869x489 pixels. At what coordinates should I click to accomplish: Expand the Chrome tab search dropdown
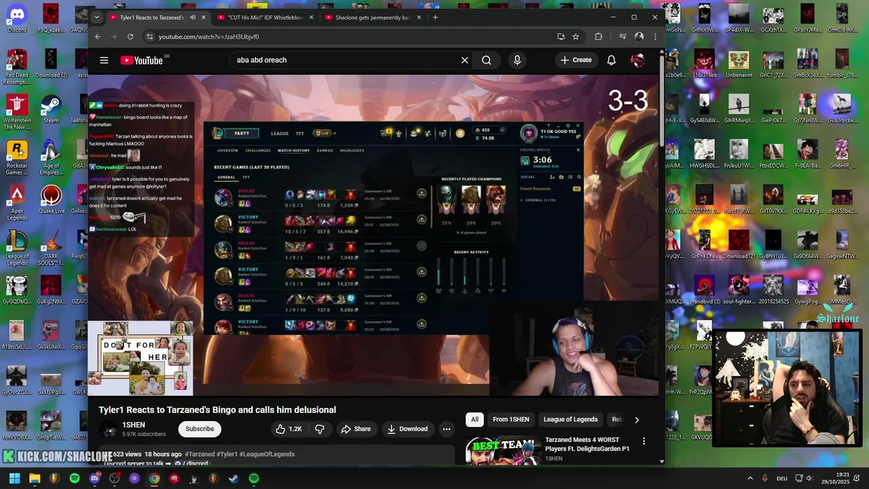pyautogui.click(x=96, y=18)
